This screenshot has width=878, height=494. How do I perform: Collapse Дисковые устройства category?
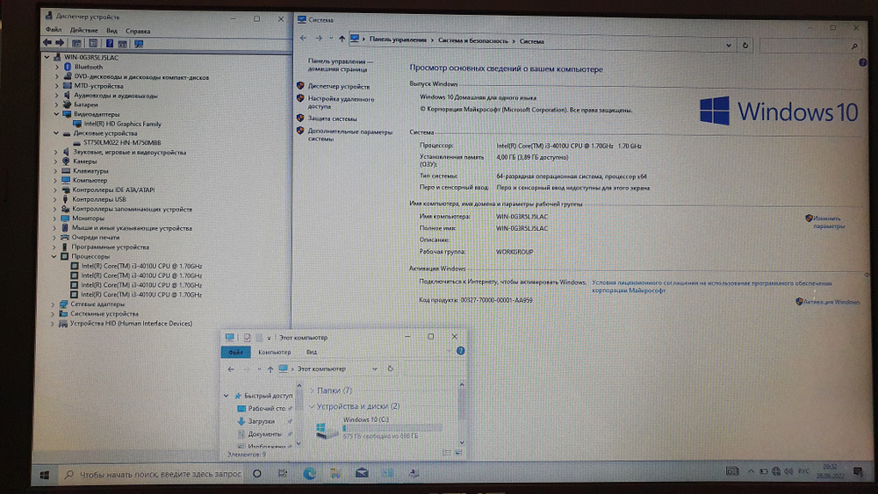(56, 133)
